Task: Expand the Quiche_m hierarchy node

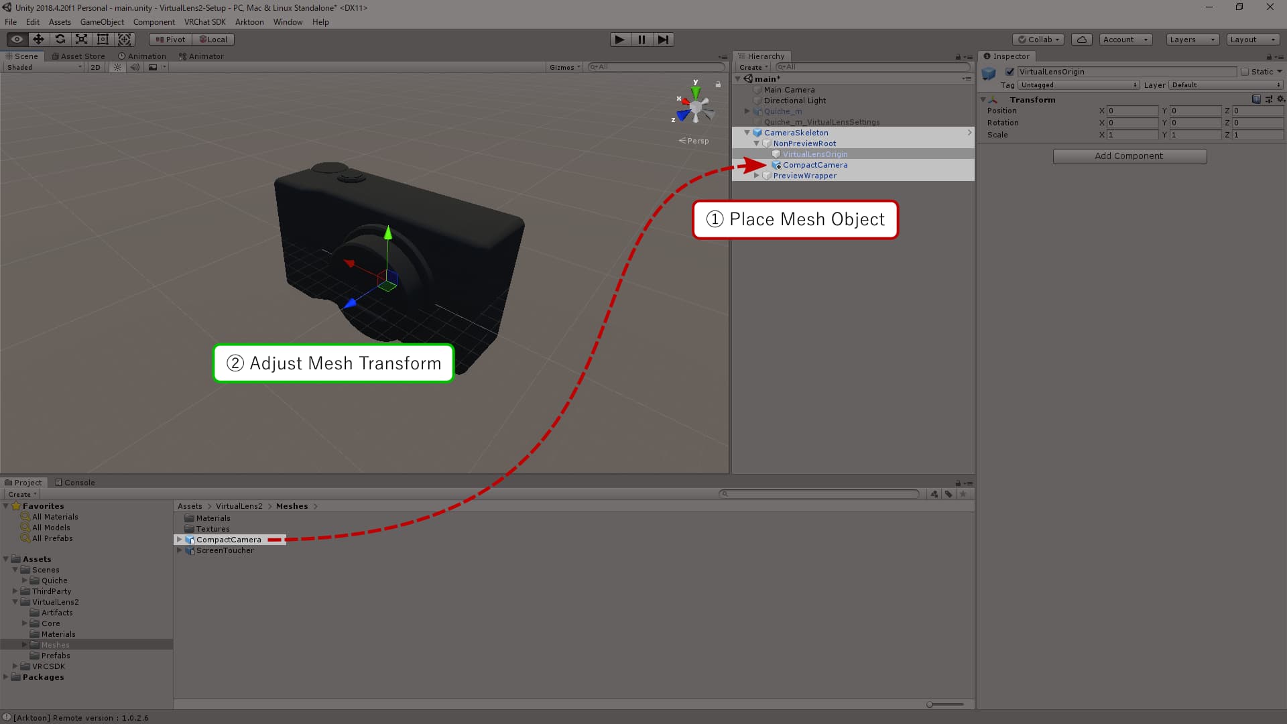Action: click(747, 111)
